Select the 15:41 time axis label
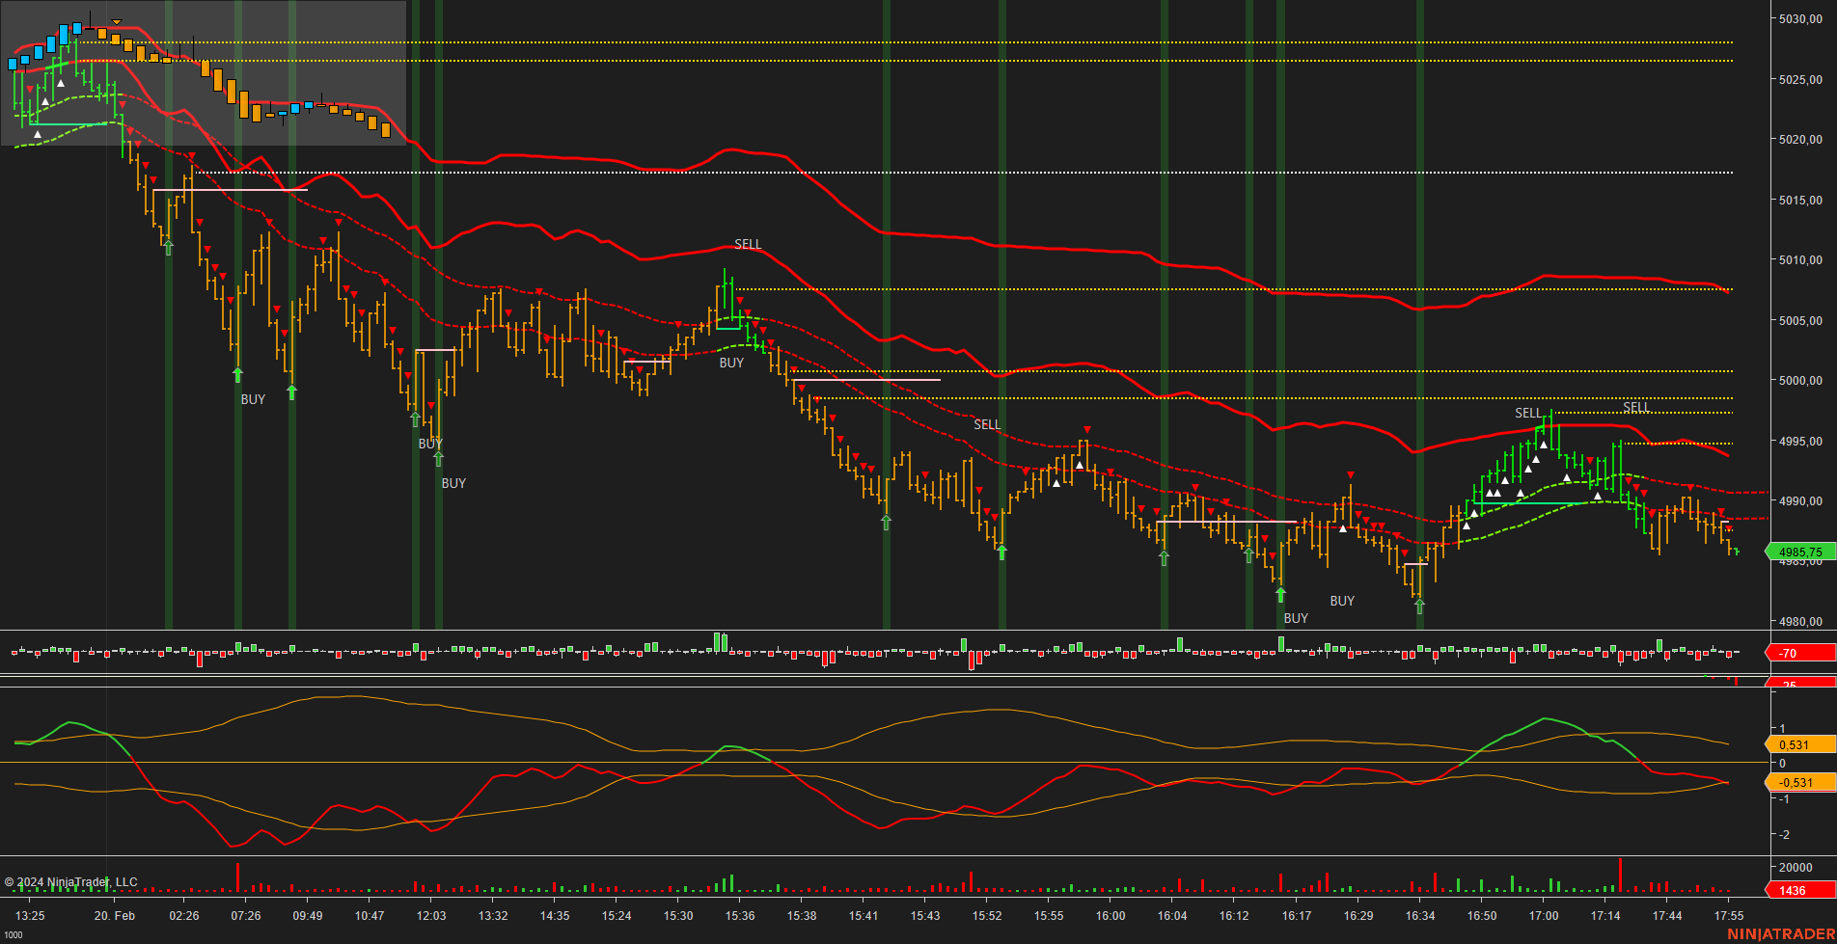Image resolution: width=1837 pixels, height=944 pixels. pos(864,916)
